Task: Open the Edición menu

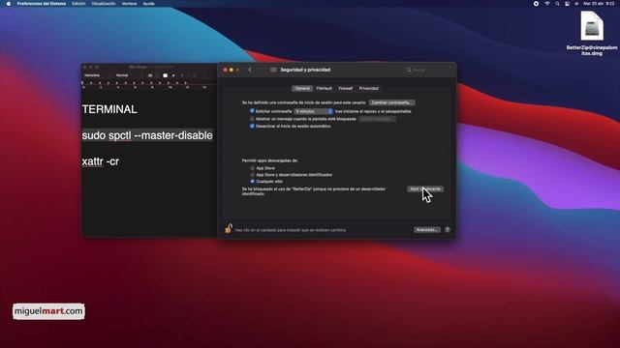Action: click(78, 4)
